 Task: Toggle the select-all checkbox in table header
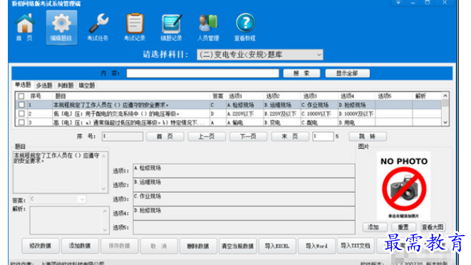[21, 96]
